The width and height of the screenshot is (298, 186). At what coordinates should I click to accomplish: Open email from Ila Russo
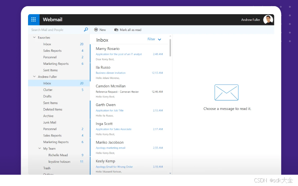click(129, 72)
